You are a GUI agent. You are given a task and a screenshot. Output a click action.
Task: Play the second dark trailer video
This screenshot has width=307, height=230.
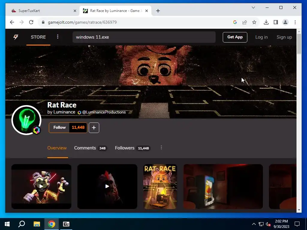tap(107, 186)
